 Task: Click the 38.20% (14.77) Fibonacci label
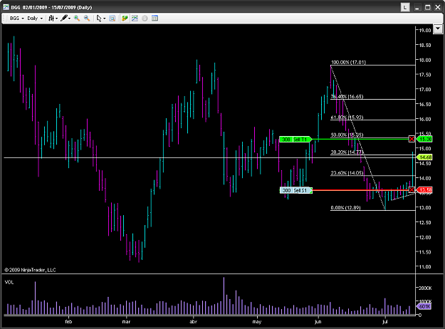tap(347, 152)
